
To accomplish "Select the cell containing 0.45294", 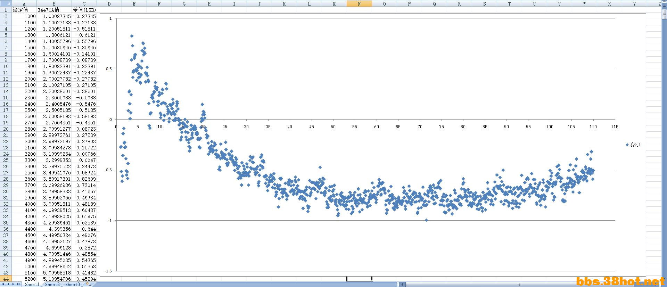I will click(84, 279).
